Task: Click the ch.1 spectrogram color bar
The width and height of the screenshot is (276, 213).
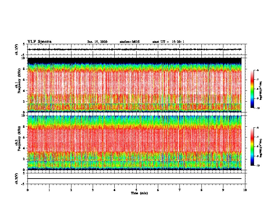Action: (252, 89)
